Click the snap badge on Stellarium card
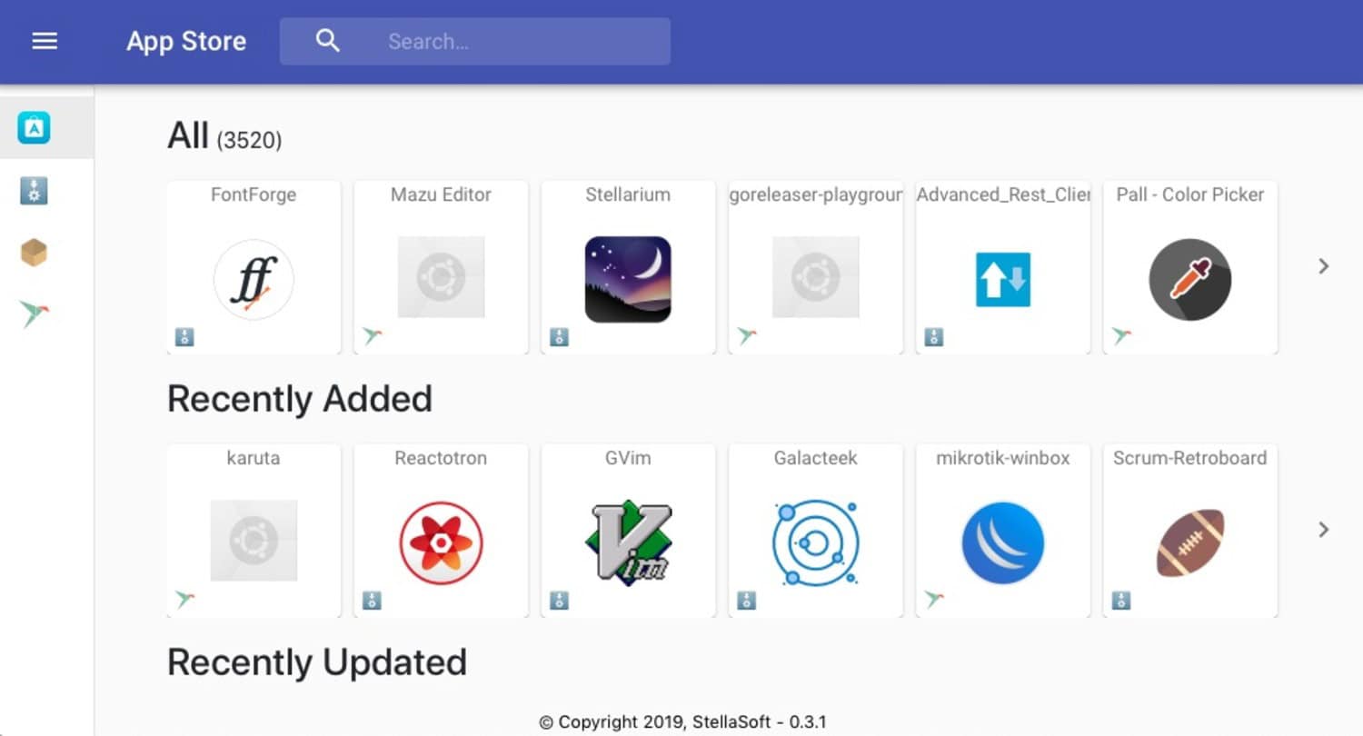The width and height of the screenshot is (1363, 736). pyautogui.click(x=559, y=337)
